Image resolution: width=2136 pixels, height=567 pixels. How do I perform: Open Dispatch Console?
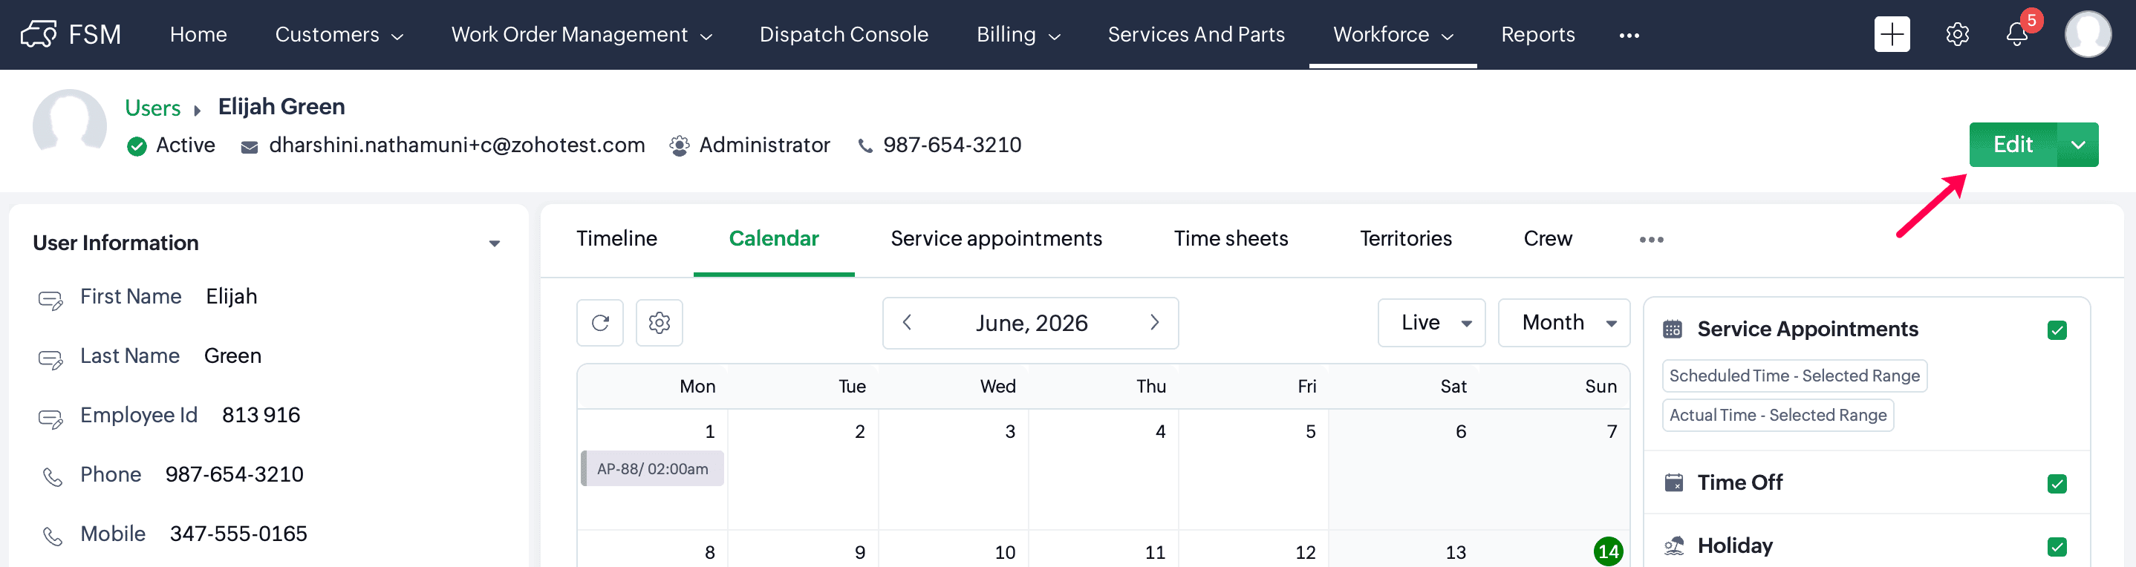tap(843, 34)
